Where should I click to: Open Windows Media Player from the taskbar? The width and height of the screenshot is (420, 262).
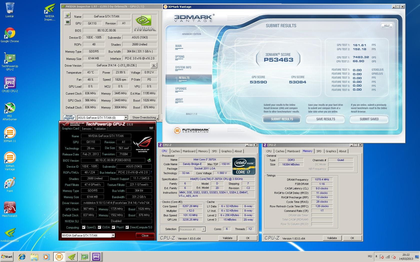pos(46,257)
